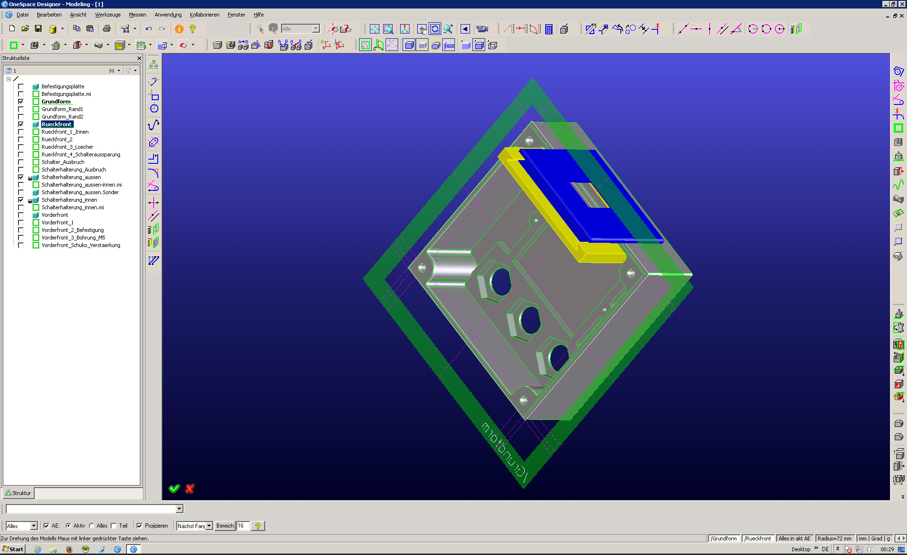907x555 pixels.
Task: Toggle the Projizieren checkbox
Action: click(139, 526)
